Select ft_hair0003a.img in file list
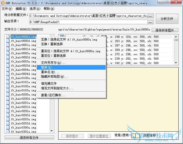The image size is (183, 144). [24, 61]
